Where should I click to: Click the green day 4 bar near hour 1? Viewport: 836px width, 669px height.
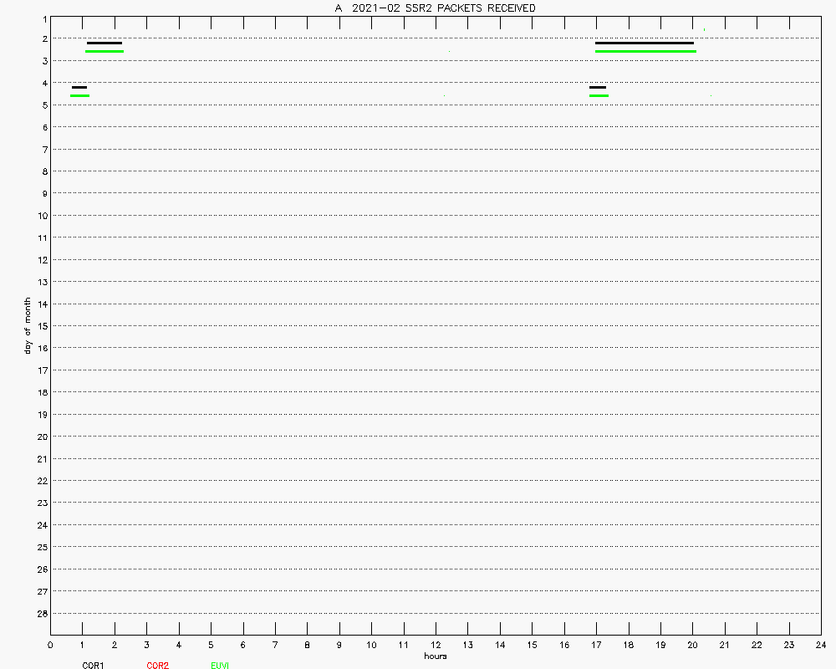point(80,95)
